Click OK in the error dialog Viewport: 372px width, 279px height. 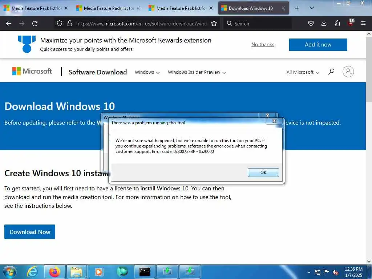(263, 172)
